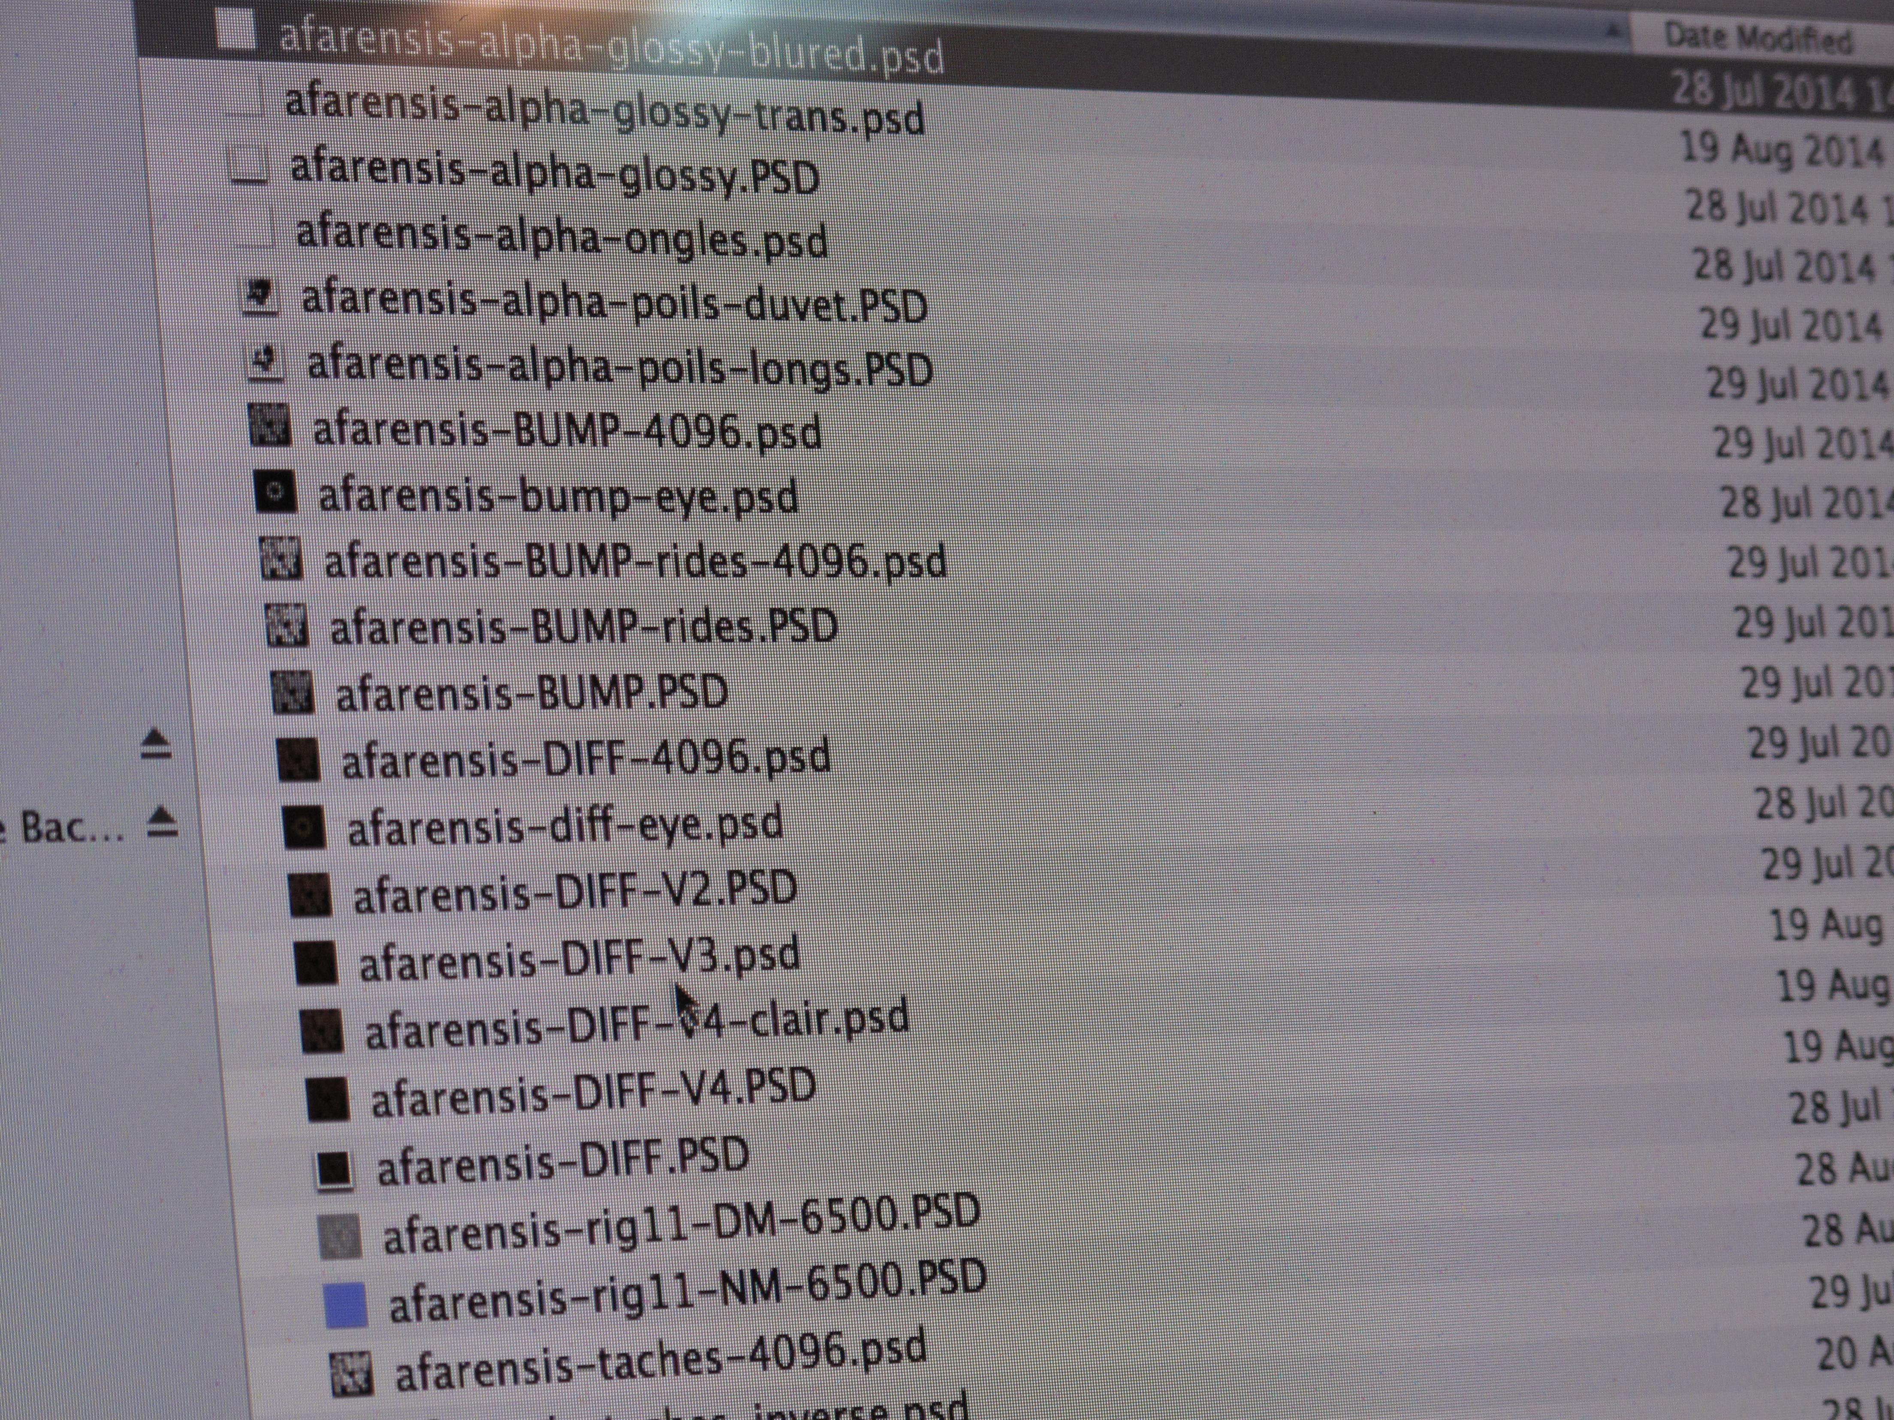Viewport: 1894px width, 1420px height.
Task: Click thumbnail icon of afarensis-DIFF-V4.PSD
Action: 327,1099
